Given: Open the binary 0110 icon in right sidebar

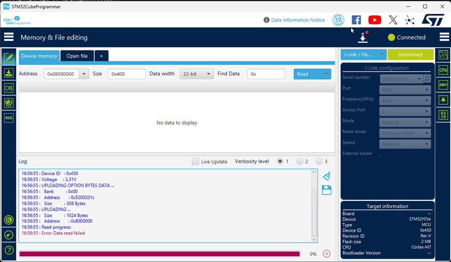Looking at the screenshot, I should (x=443, y=115).
